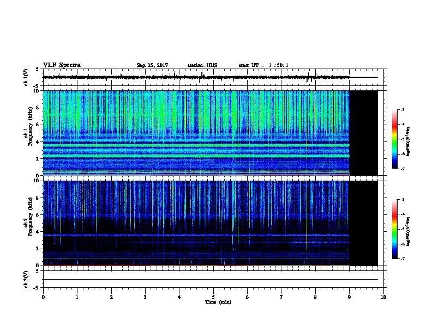This screenshot has width=432, height=333.
Task: Click time axis tick label "10" at bottom right
Action: pos(383,297)
